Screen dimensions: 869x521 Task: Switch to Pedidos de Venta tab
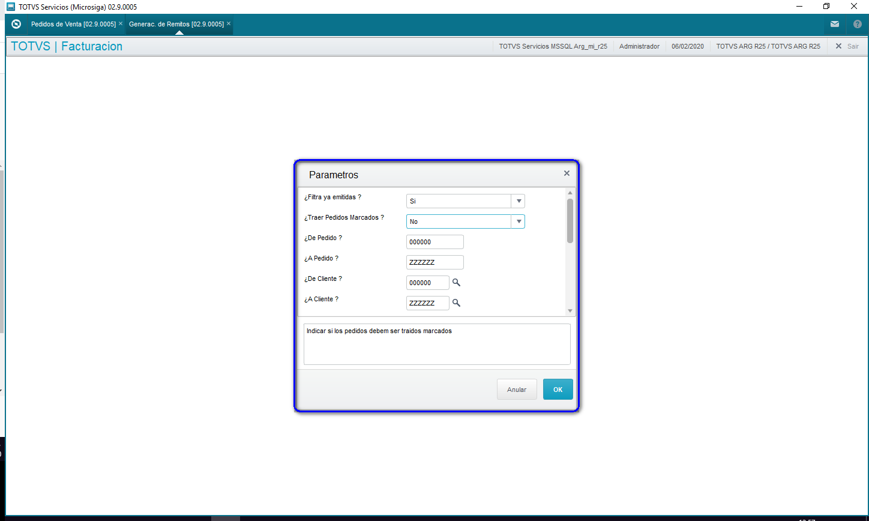click(x=73, y=24)
